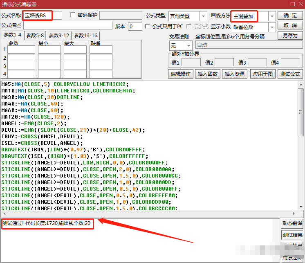Click the 值1 input field

coord(191,63)
